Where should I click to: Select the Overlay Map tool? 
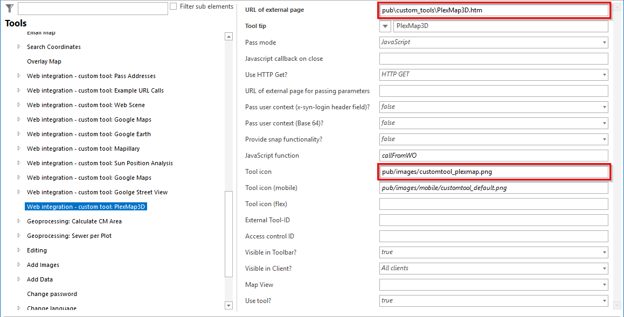pos(45,61)
